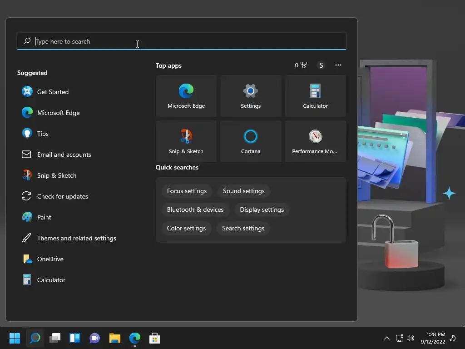465x349 pixels.
Task: Click the volume speaker tray icon
Action: coord(411,338)
